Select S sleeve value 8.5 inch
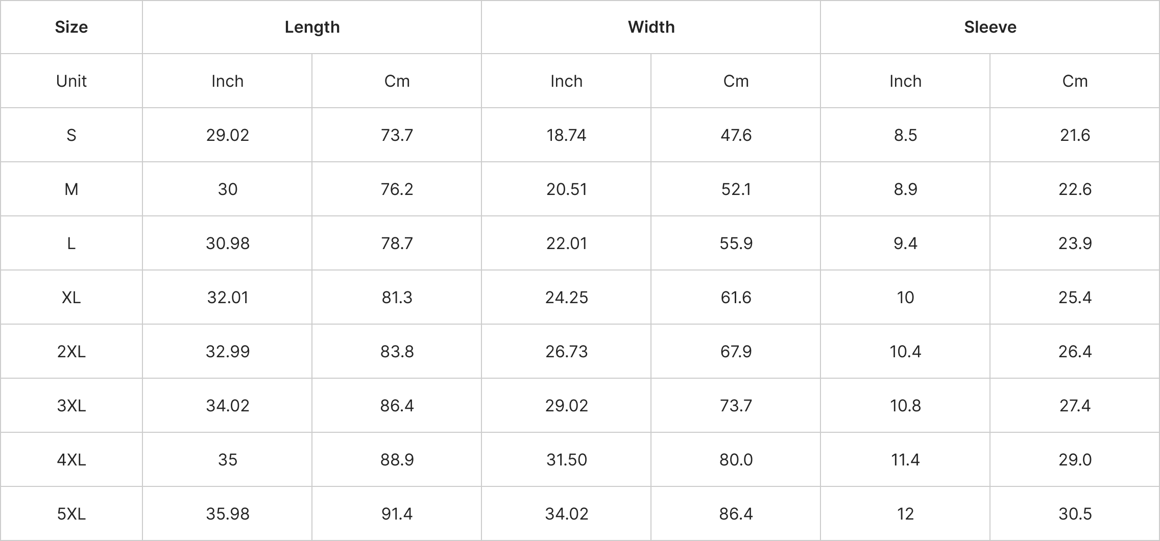This screenshot has height=541, width=1160. click(905, 135)
